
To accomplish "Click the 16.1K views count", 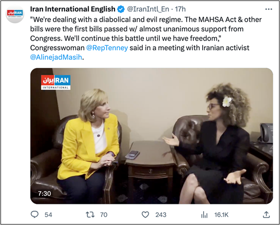I will tap(221, 215).
